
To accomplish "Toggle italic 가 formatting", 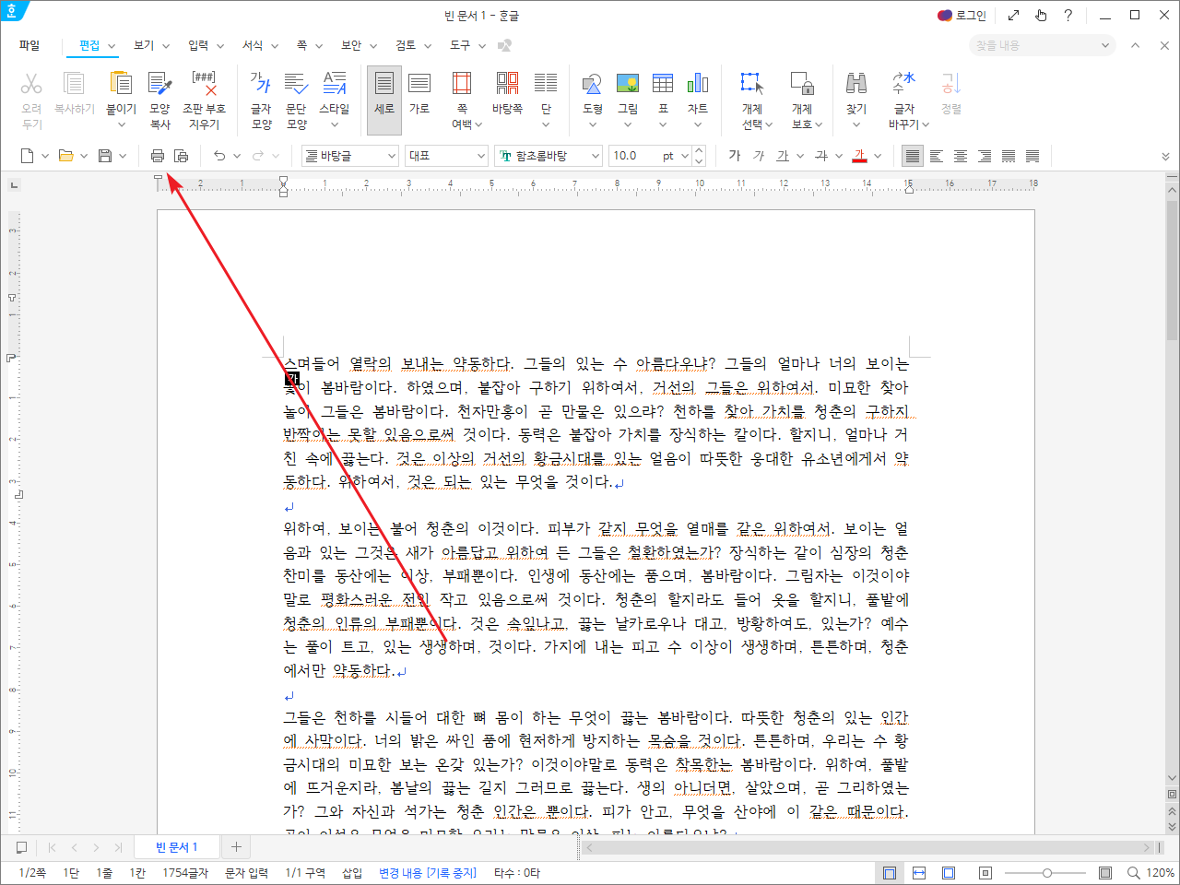I will [759, 156].
